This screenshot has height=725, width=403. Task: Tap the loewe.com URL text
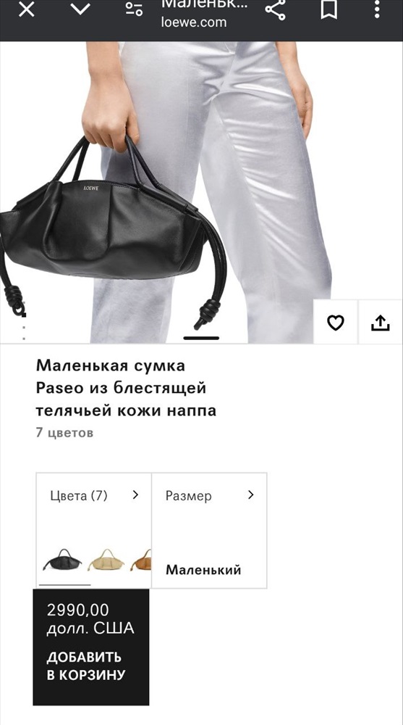[194, 22]
